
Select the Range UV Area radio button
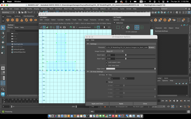[107, 82]
